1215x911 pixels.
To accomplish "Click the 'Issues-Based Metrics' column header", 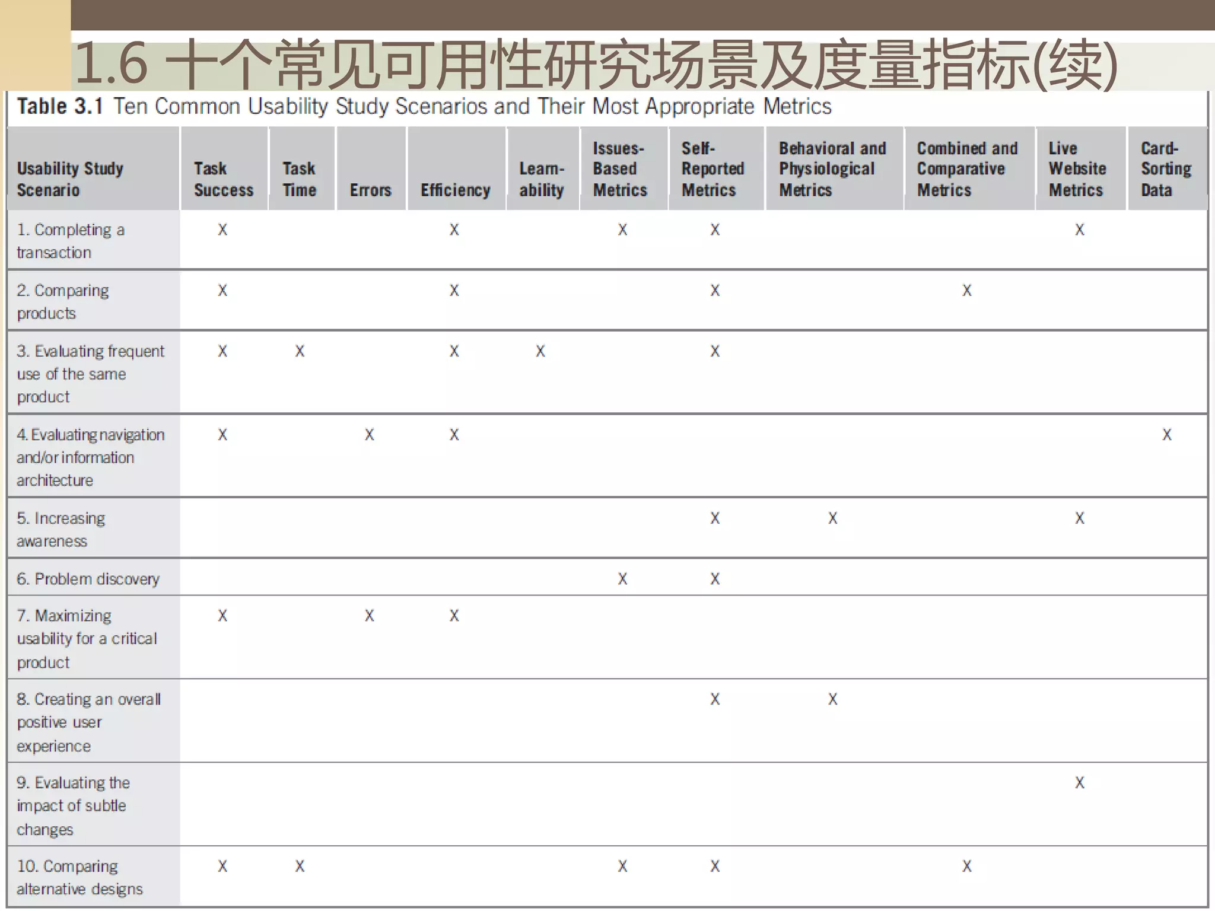I will click(x=624, y=168).
